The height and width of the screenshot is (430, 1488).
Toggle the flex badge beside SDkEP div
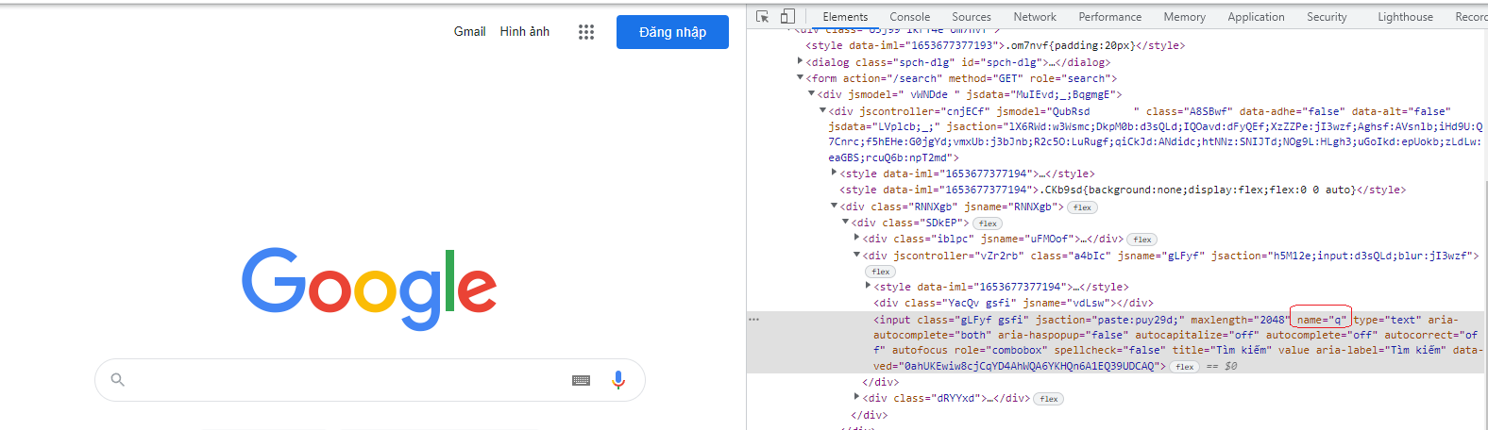tap(988, 223)
